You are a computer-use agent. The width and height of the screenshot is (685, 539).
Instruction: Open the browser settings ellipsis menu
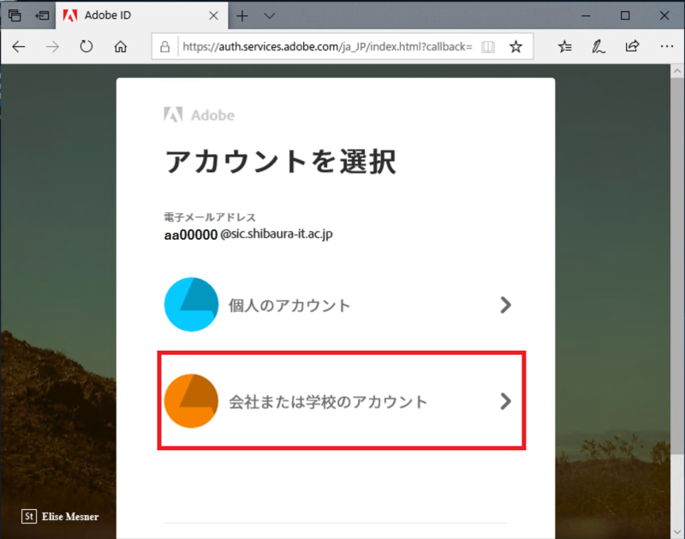667,46
